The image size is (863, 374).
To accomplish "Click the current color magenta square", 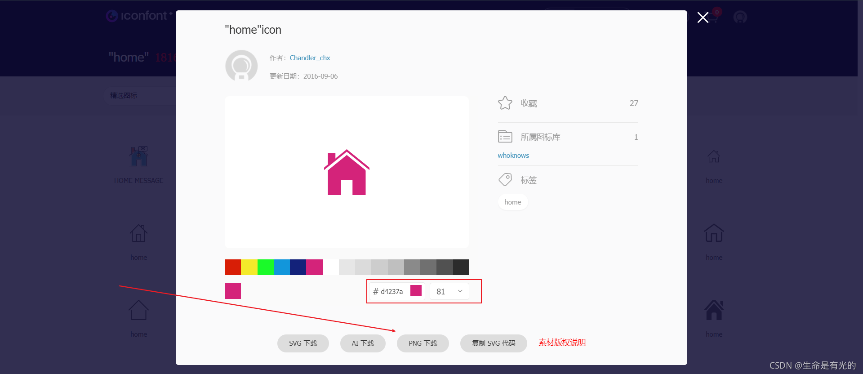I will pos(233,291).
